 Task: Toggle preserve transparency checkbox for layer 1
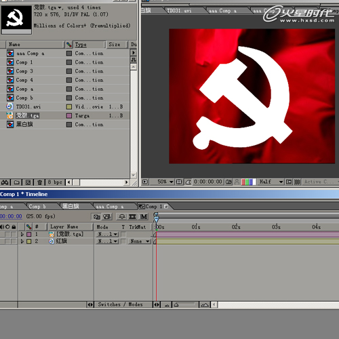click(x=123, y=234)
